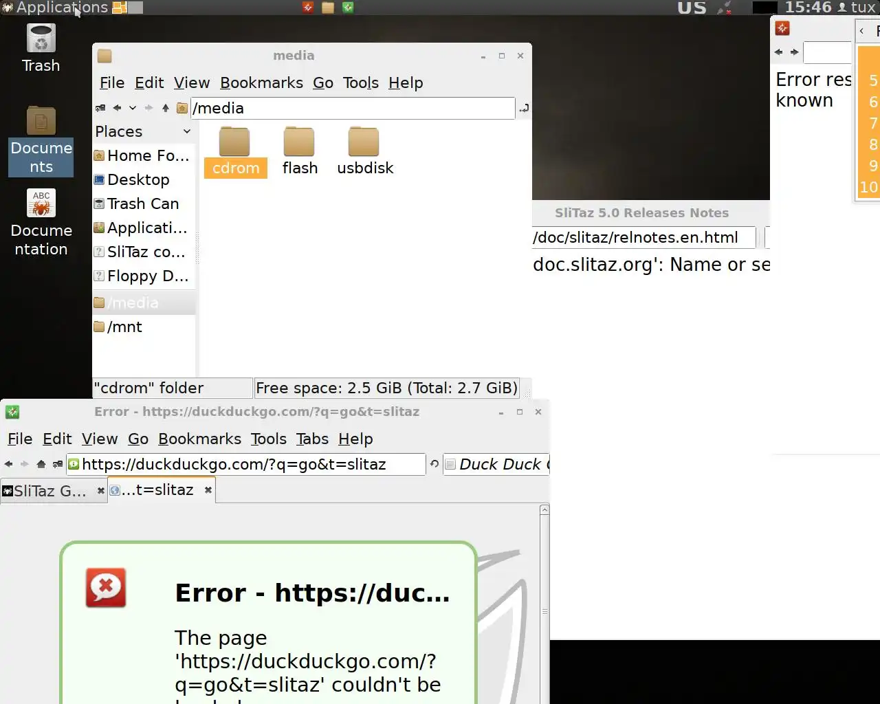Open the Documentation desktop icon
880x704 pixels.
tap(41, 223)
